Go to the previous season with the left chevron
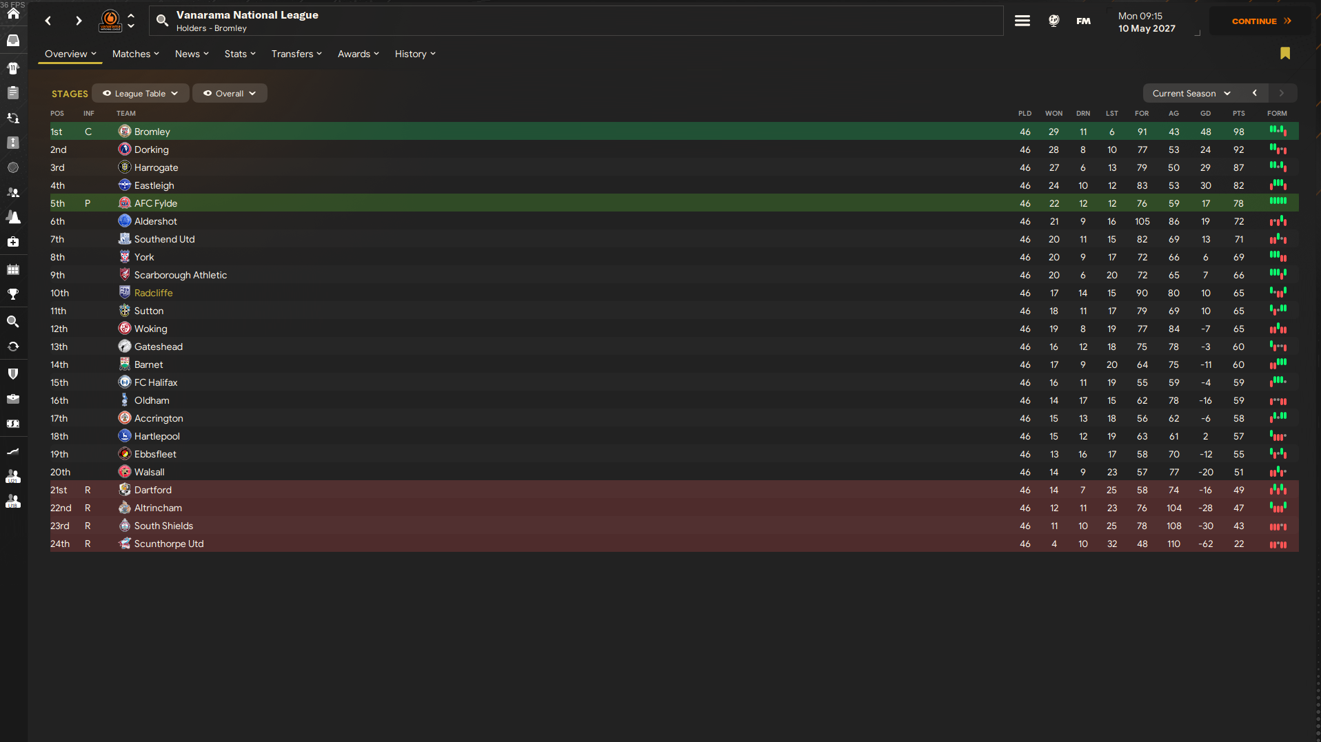The image size is (1321, 742). click(1255, 94)
